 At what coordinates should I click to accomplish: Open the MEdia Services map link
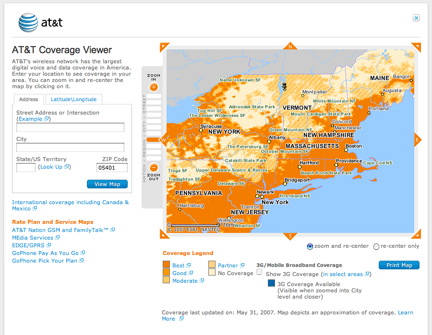[33, 238]
